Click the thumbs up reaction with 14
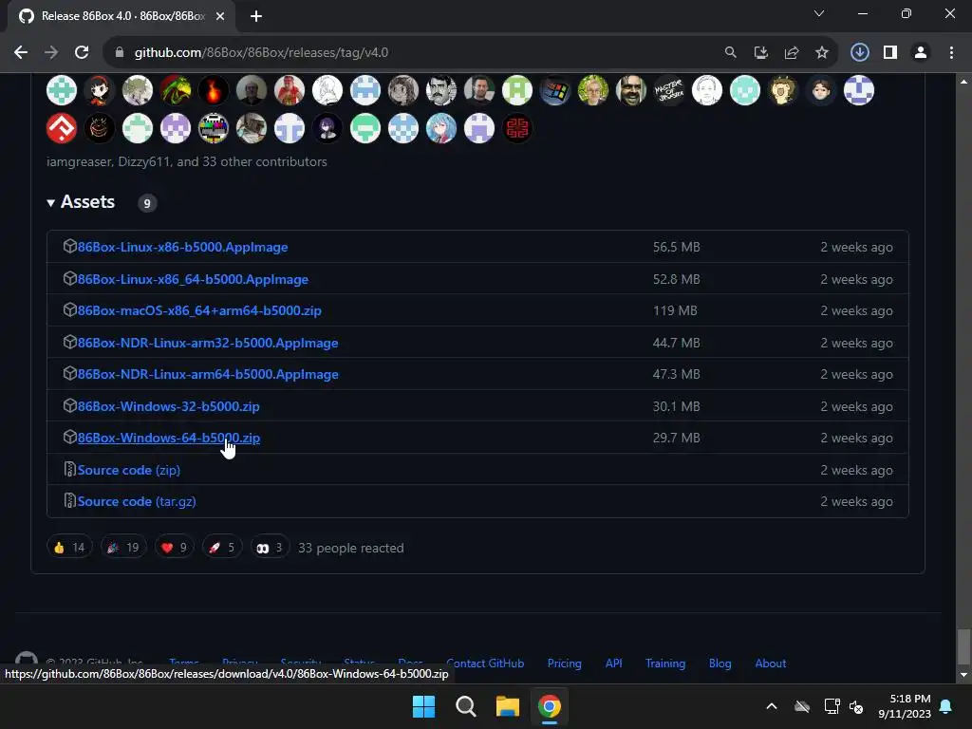Image resolution: width=972 pixels, height=729 pixels. (69, 547)
